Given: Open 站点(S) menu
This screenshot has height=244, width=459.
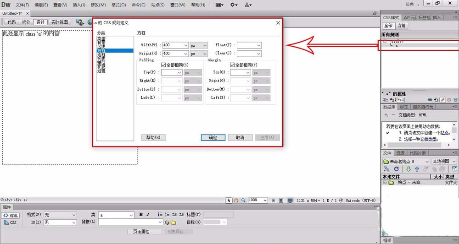Looking at the screenshot, I should coord(158,5).
